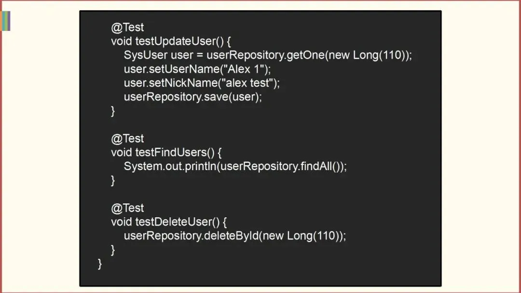
Task: Place cursor on userRepository.save(user) line
Action: pos(192,97)
